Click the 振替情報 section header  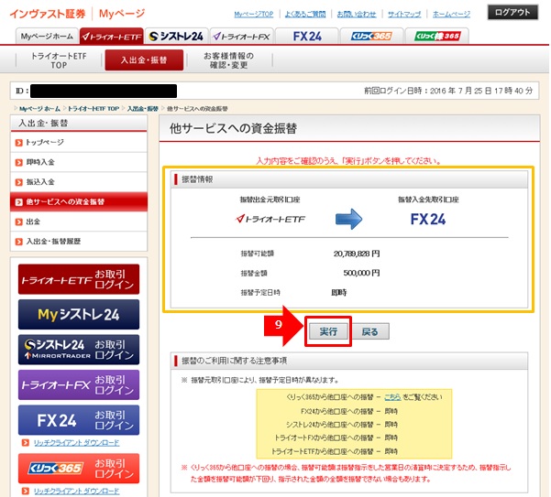(x=197, y=179)
